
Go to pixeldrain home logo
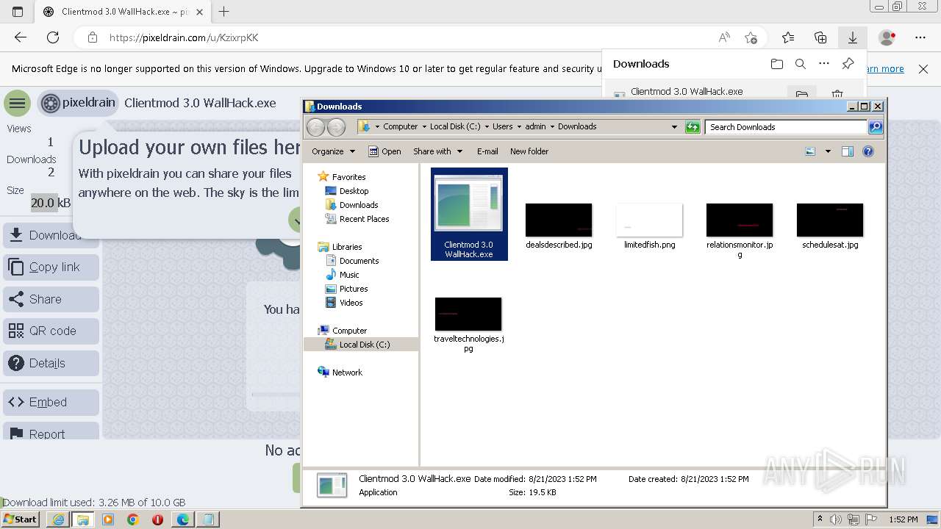(78, 103)
